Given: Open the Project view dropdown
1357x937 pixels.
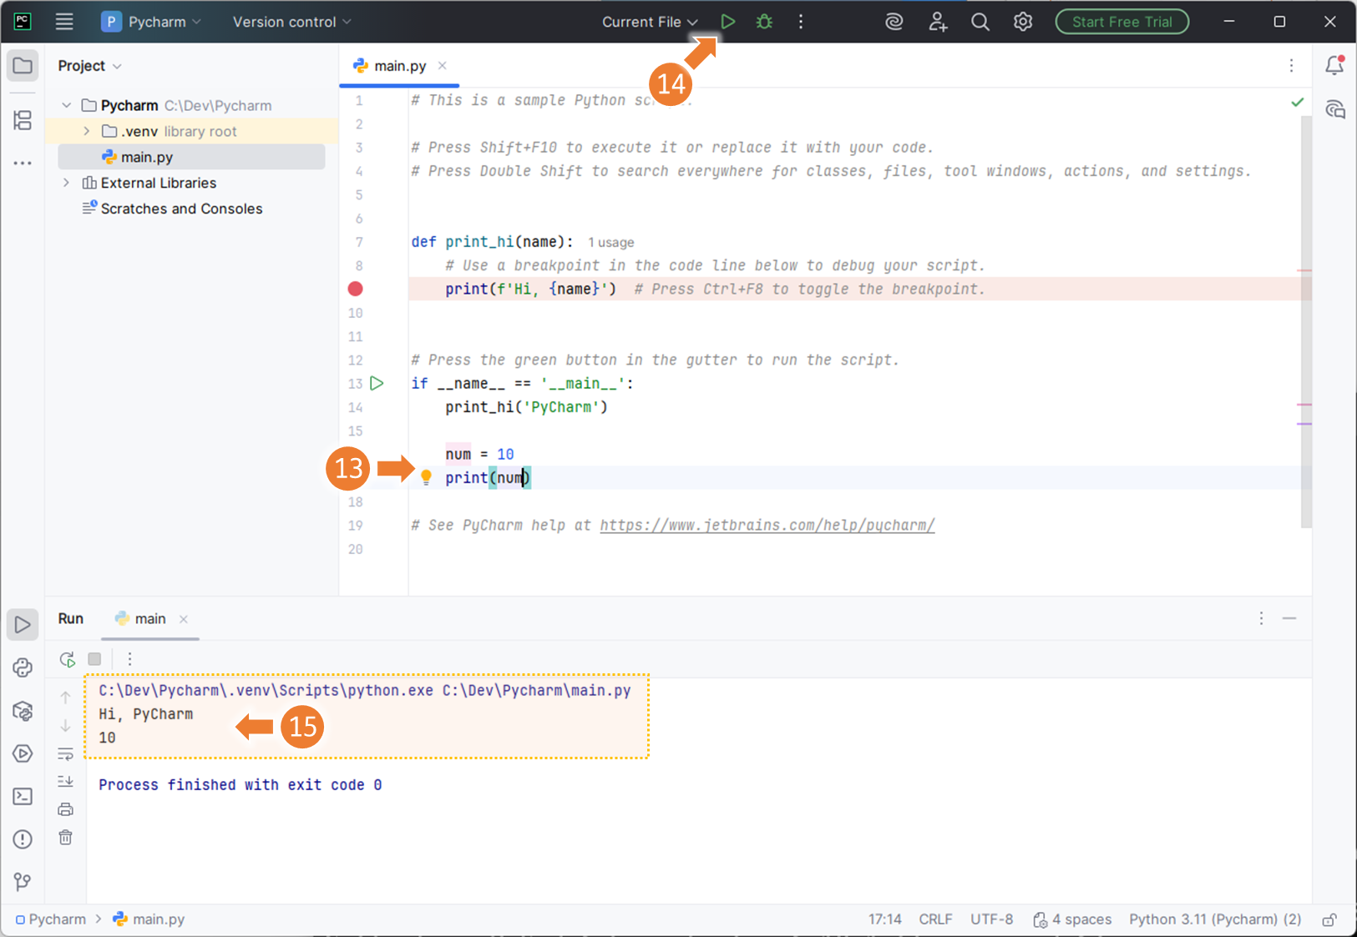Looking at the screenshot, I should [x=89, y=66].
